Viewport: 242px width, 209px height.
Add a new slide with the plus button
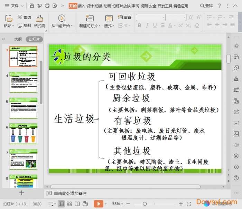point(22,193)
